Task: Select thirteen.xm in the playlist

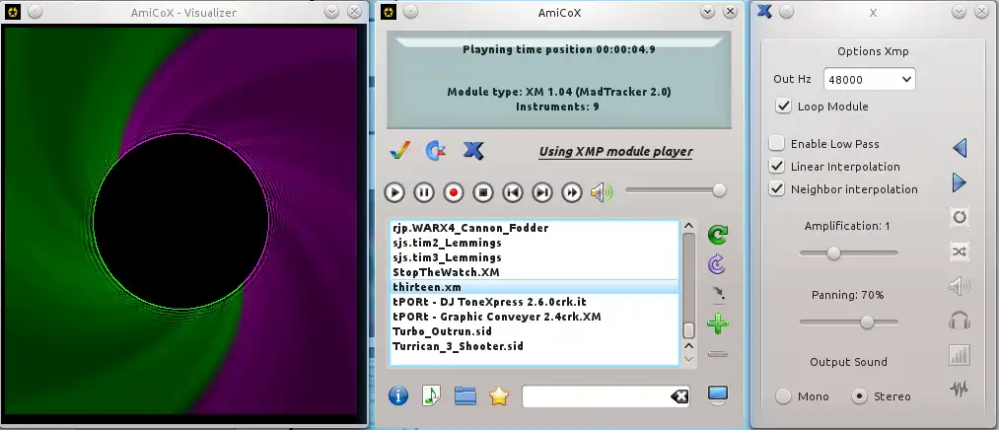Action: pos(534,287)
